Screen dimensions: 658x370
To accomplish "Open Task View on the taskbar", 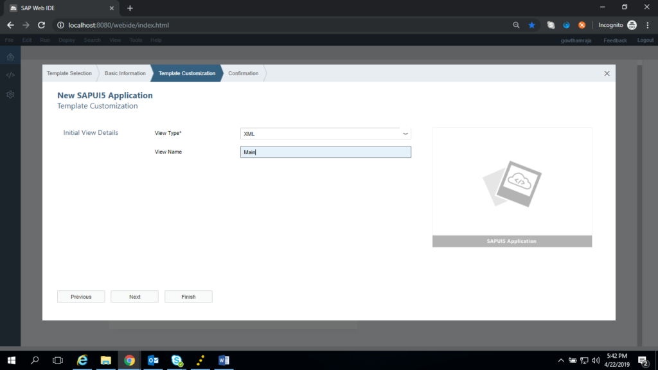I will pyautogui.click(x=58, y=360).
